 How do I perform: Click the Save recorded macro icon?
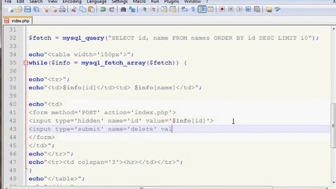tap(257, 9)
